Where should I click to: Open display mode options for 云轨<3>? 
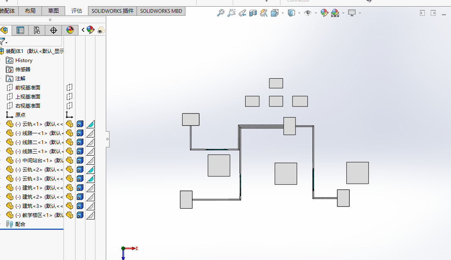[x=80, y=179]
